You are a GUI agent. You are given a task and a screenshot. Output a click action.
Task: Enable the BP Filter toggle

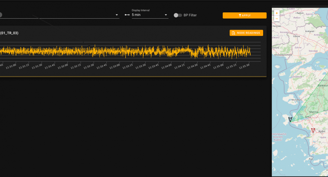(177, 15)
